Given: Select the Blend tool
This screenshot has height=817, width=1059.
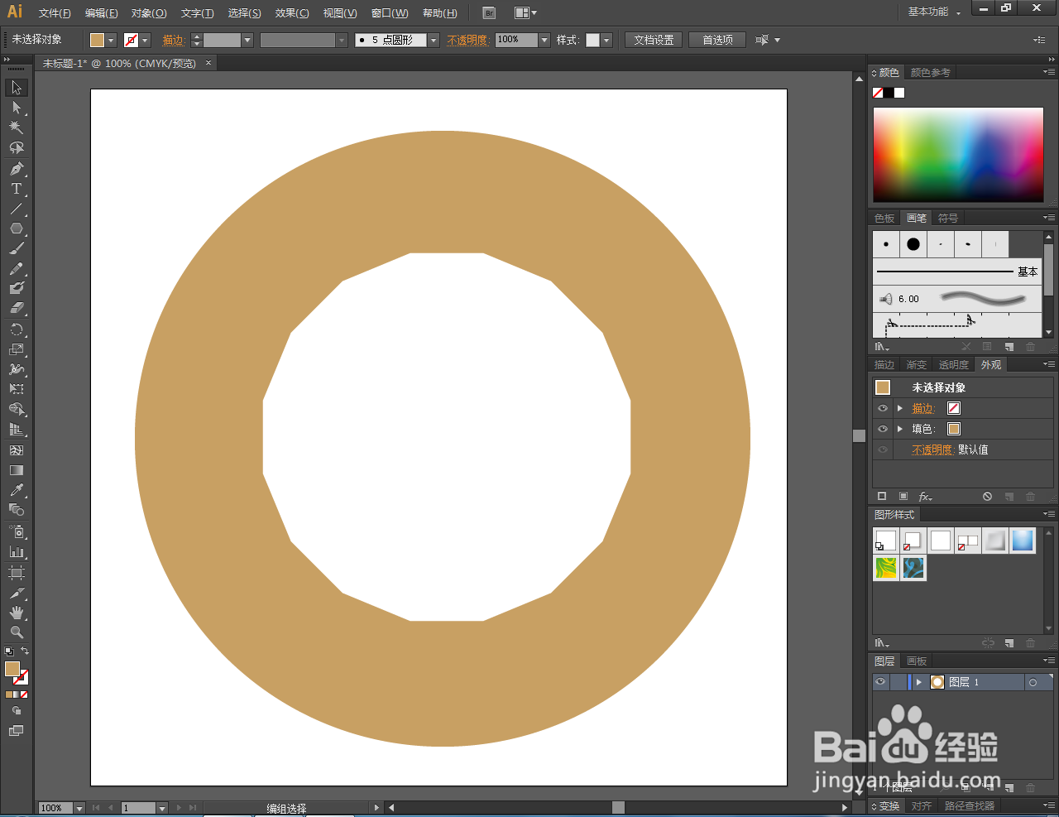Looking at the screenshot, I should [17, 510].
